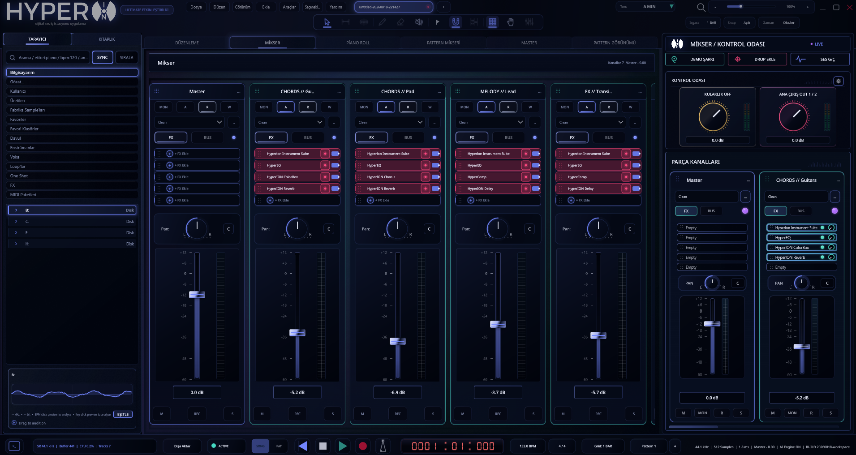Open the A MIN key dropdown
Screen dimensions: 856x455
[646, 7]
